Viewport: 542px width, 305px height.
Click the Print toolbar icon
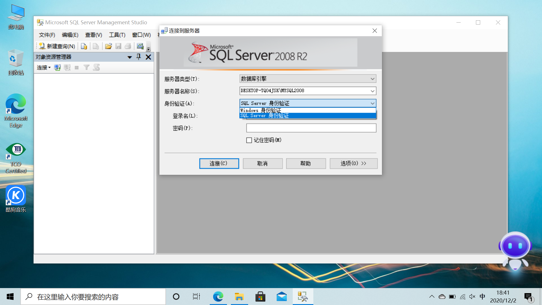click(128, 46)
